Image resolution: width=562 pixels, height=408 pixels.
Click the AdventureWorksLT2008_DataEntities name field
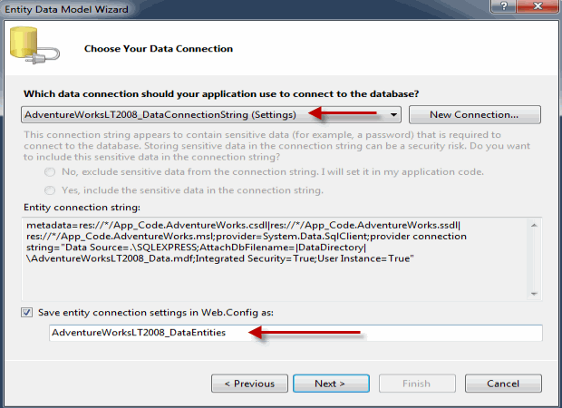pyautogui.click(x=296, y=333)
